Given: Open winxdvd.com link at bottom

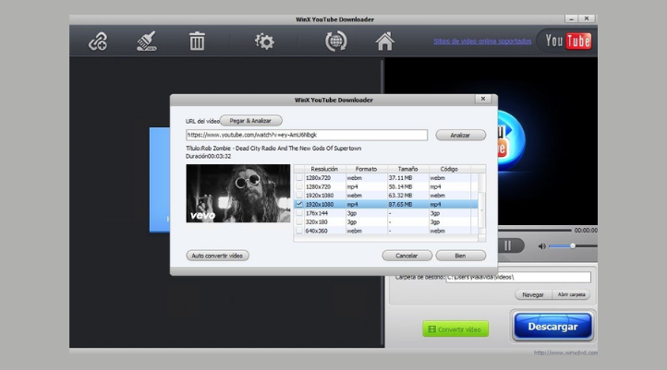Looking at the screenshot, I should point(565,352).
